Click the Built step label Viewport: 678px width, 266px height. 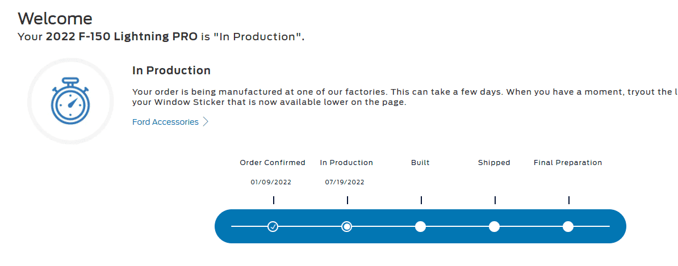point(420,163)
